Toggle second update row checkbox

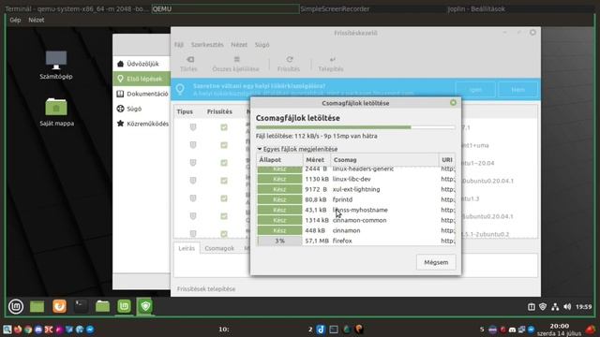(224, 145)
